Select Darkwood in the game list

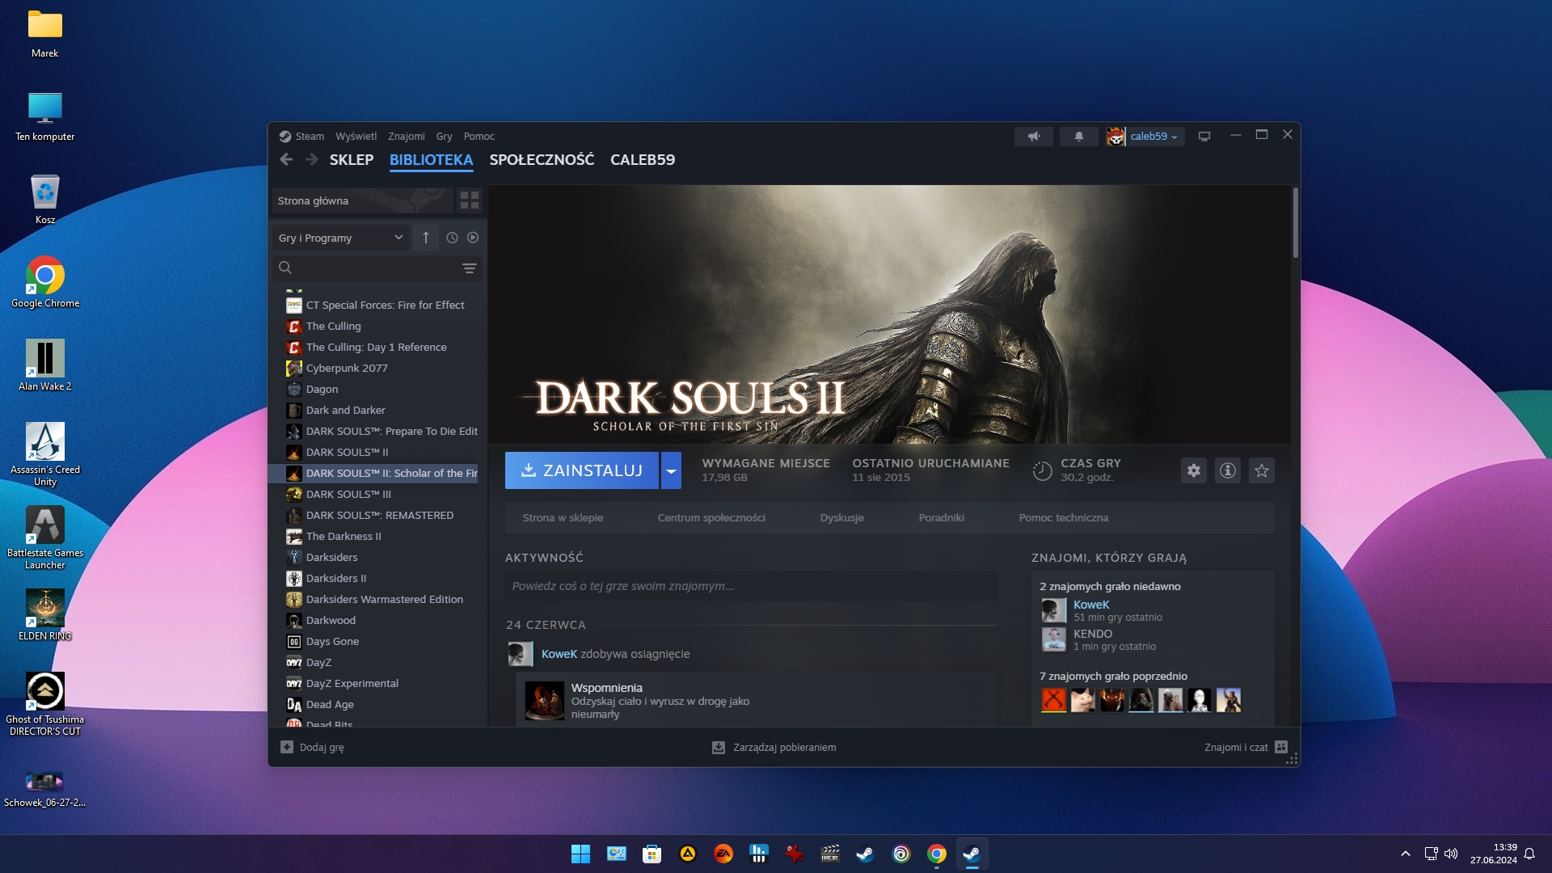[x=377, y=621]
